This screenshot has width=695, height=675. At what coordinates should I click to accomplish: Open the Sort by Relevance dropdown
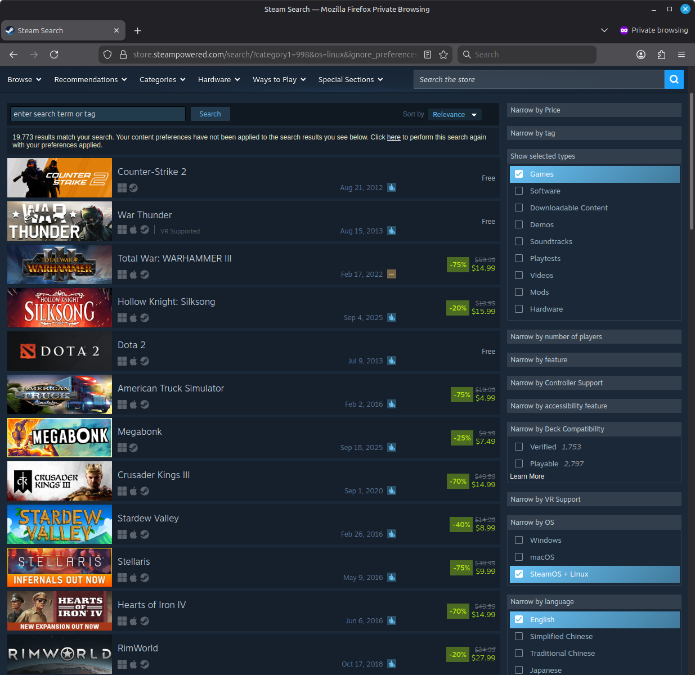point(455,114)
